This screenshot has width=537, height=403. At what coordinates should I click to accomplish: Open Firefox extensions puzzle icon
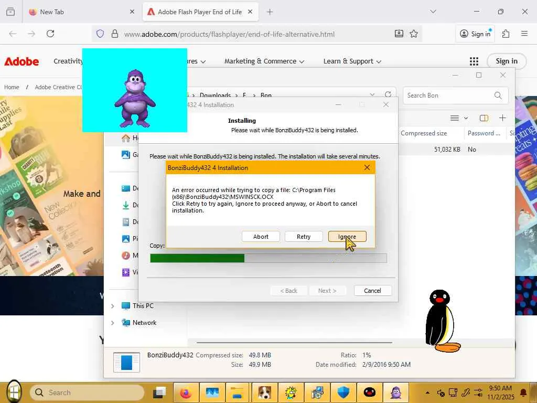(506, 34)
